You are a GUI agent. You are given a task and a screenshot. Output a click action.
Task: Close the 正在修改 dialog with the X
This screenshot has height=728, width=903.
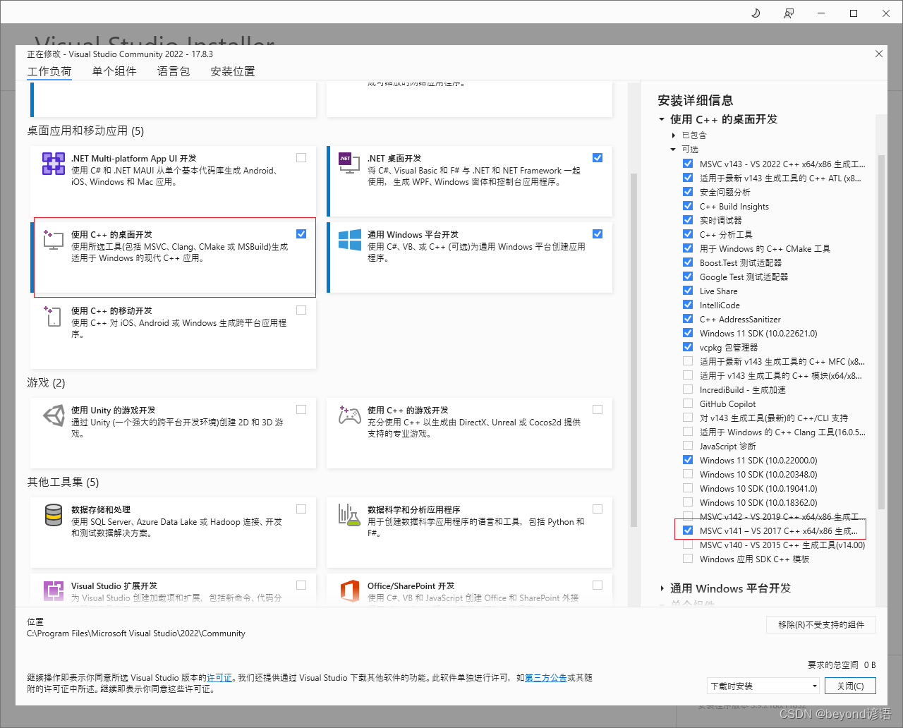(x=879, y=54)
